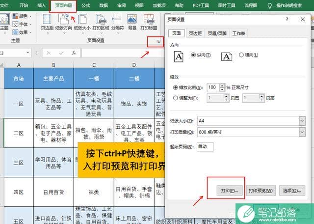
Task: Adjust the 页高 pages-tall spinner
Action: click(262, 98)
